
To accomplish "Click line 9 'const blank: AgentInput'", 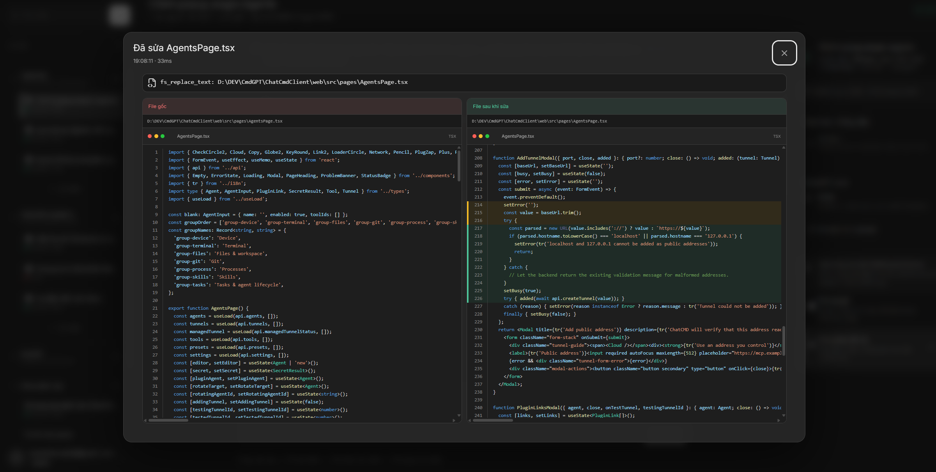I will 258,215.
